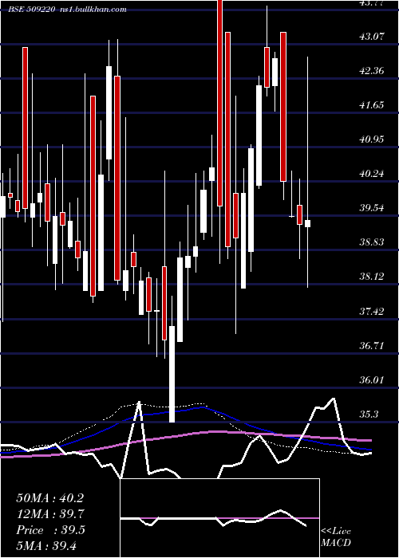This screenshot has height=558, width=399.
Task: Click the 36.01 price axis label
Action: tap(372, 379)
